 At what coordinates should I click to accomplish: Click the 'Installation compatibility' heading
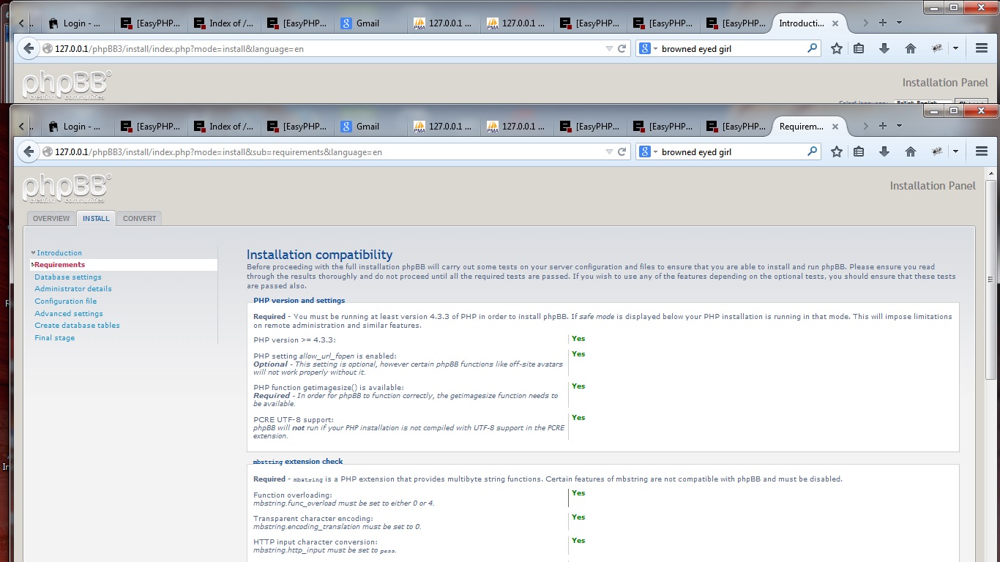click(x=319, y=255)
